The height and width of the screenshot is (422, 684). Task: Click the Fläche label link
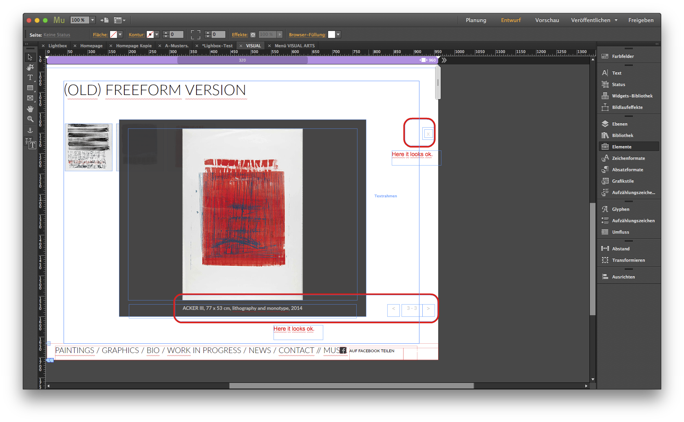coord(100,35)
